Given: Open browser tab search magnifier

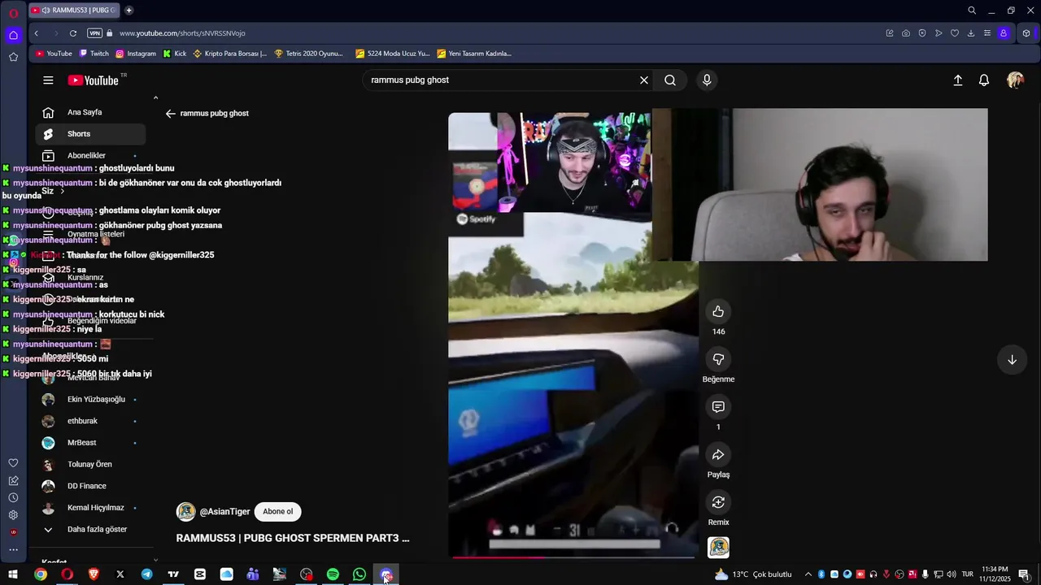Looking at the screenshot, I should 972,11.
